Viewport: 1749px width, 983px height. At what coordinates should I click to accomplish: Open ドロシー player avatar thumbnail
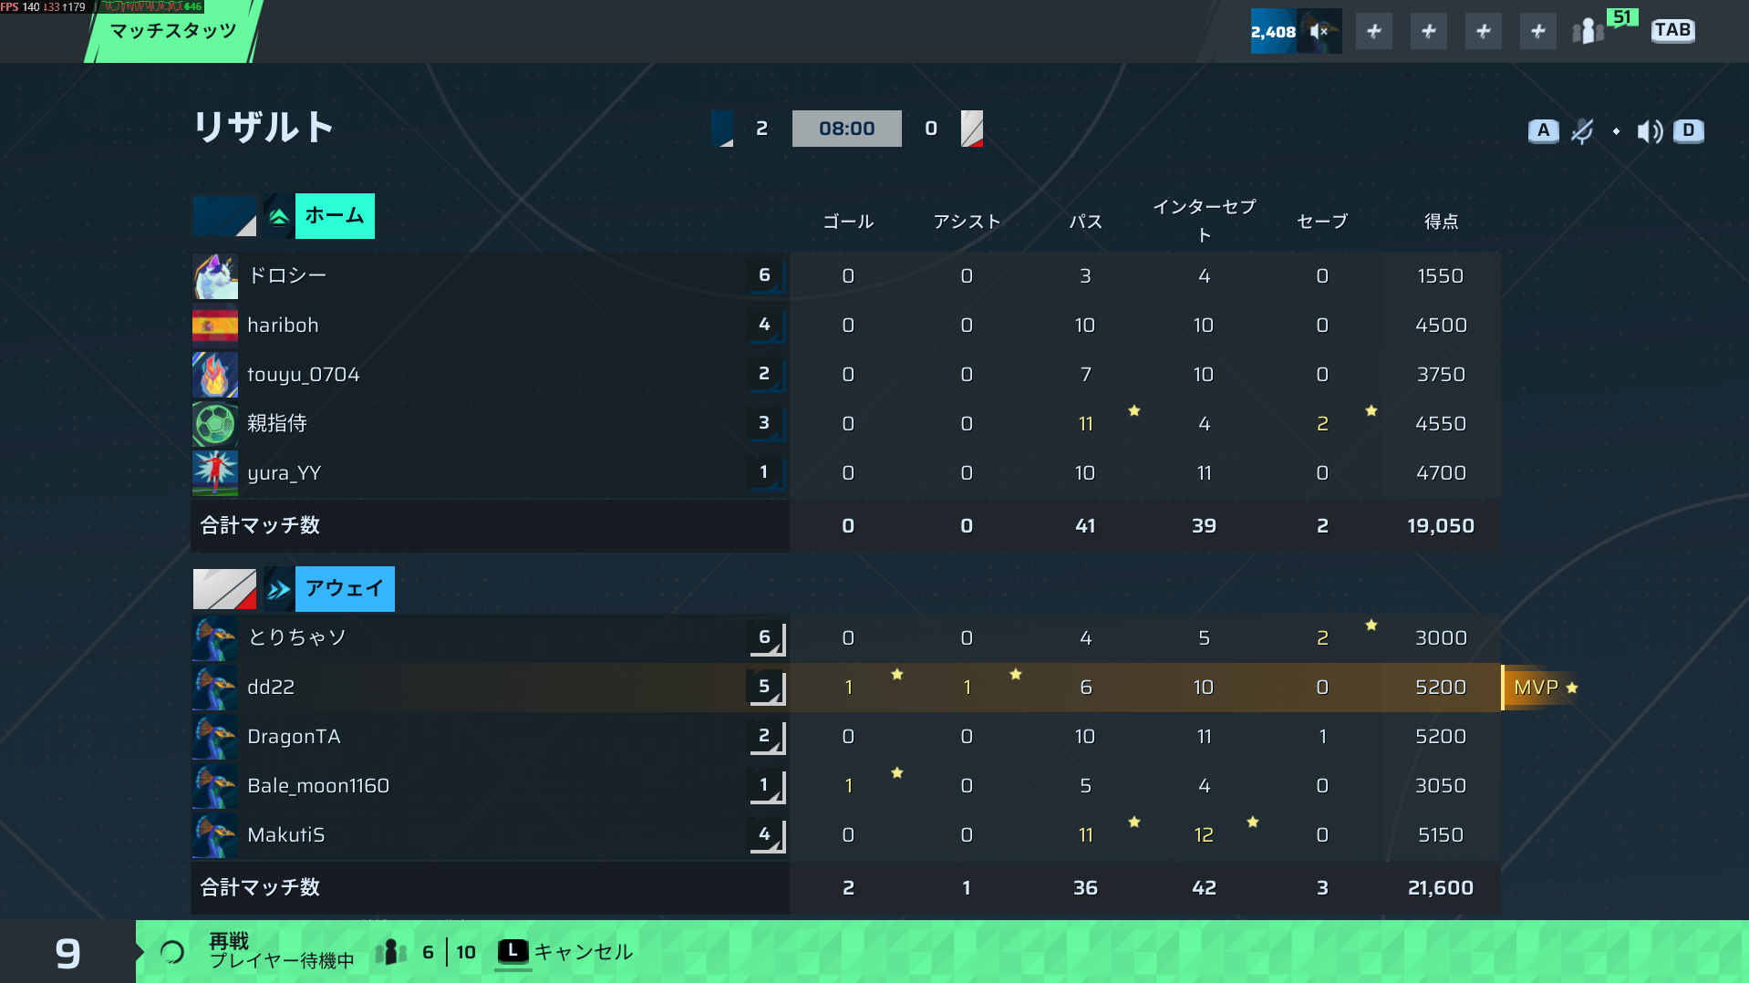pos(215,275)
